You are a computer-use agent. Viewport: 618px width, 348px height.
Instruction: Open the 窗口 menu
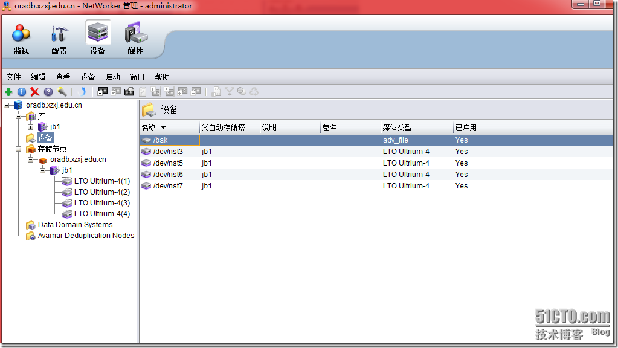(137, 77)
